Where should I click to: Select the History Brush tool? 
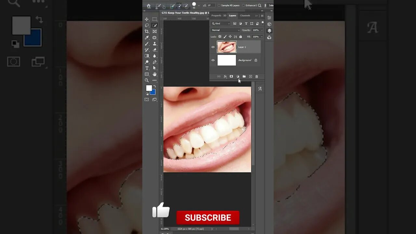(147, 50)
